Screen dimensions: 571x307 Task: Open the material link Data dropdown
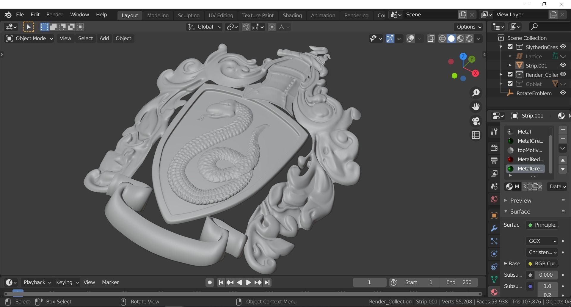pos(557,187)
